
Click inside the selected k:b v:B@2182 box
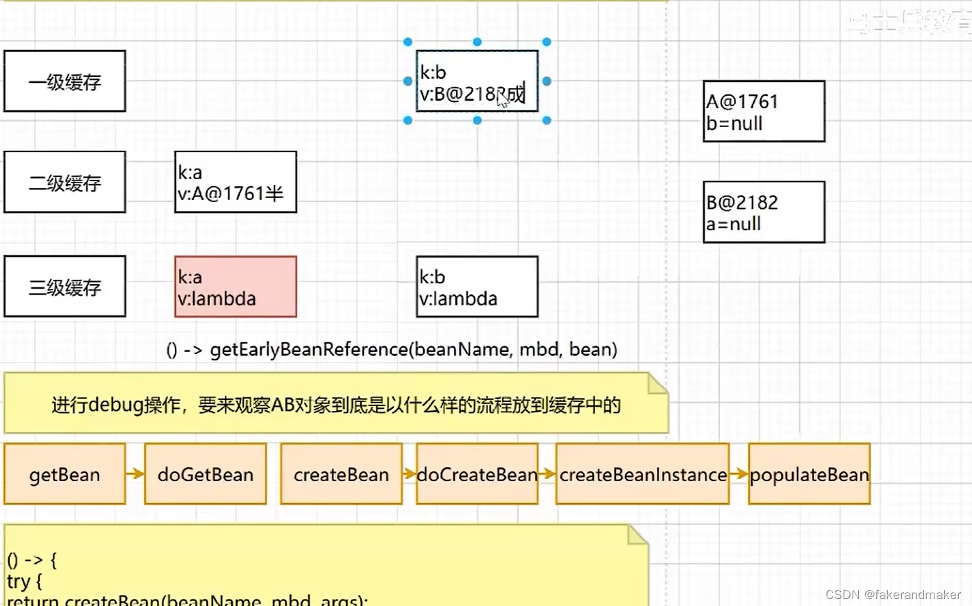pyautogui.click(x=477, y=81)
